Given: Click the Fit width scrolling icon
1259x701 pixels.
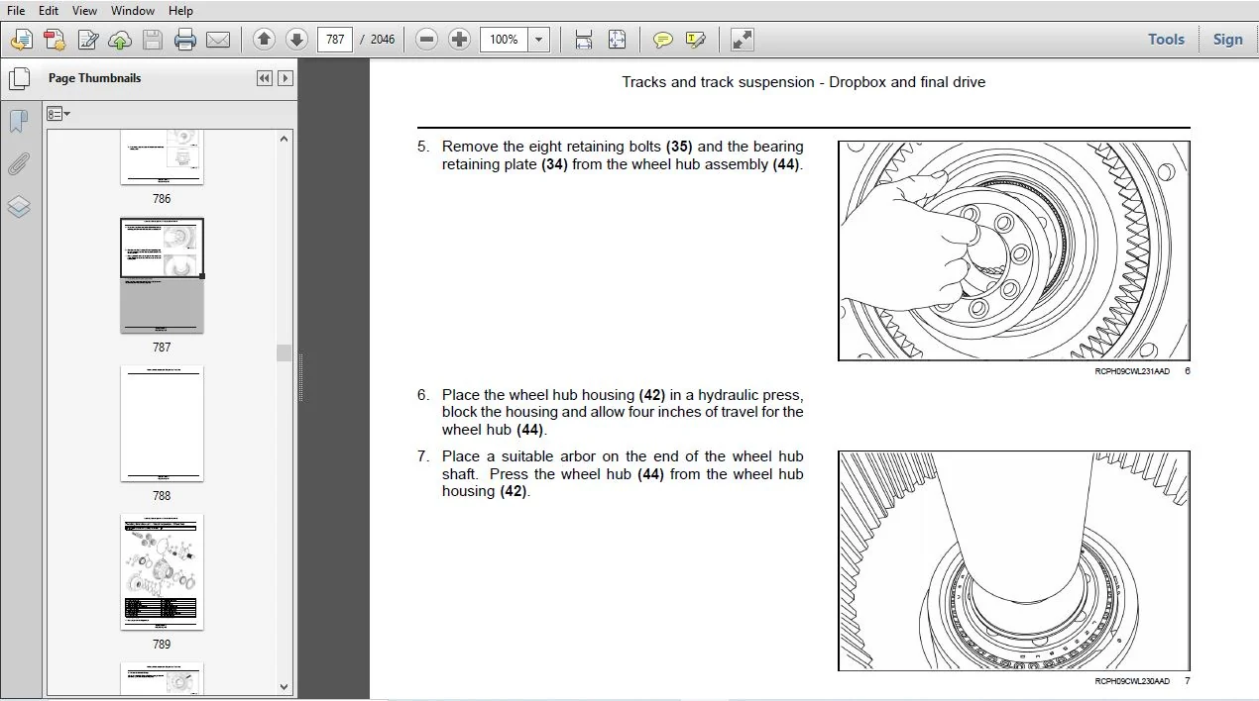Looking at the screenshot, I should pos(584,40).
